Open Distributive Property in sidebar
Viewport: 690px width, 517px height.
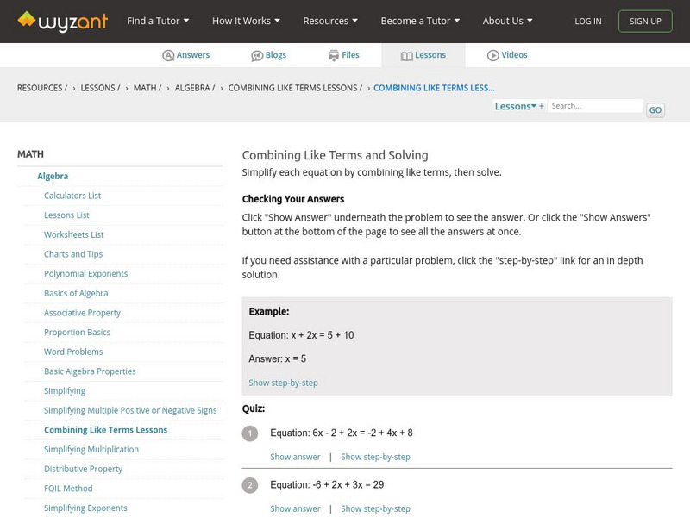(x=83, y=469)
